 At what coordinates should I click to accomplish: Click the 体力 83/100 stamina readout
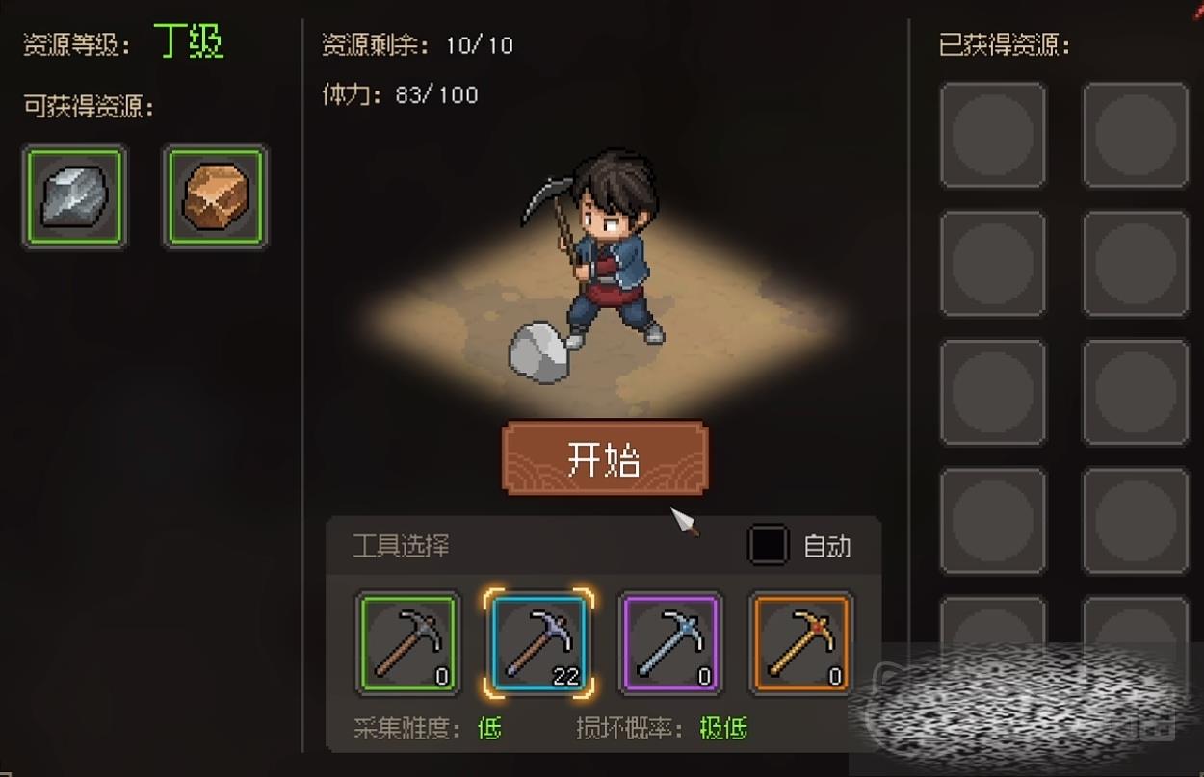pos(400,94)
